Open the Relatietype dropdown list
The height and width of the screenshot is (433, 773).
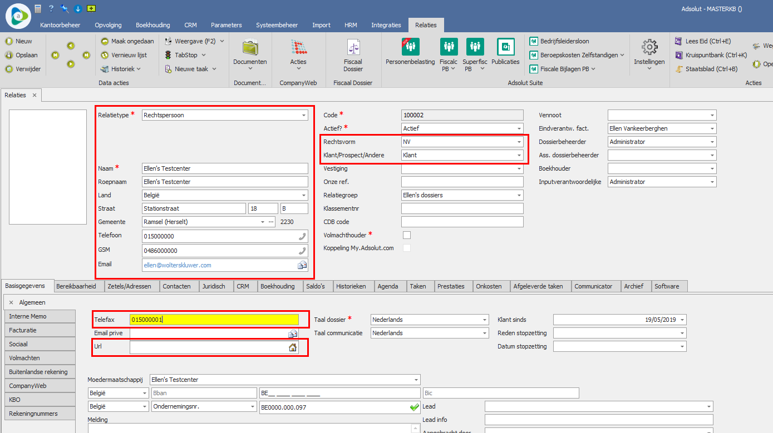[304, 115]
